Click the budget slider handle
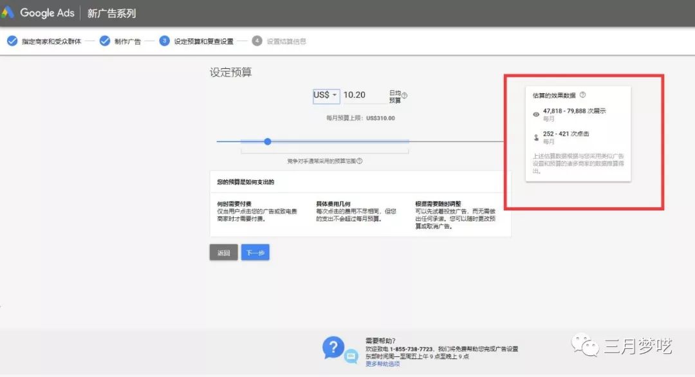This screenshot has width=695, height=377. click(268, 142)
